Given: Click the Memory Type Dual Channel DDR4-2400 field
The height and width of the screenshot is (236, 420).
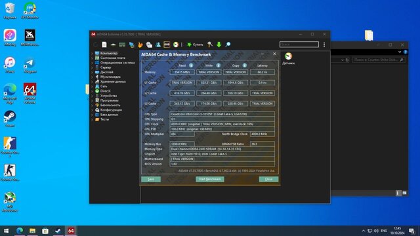Looking at the screenshot, I should (x=222, y=149).
